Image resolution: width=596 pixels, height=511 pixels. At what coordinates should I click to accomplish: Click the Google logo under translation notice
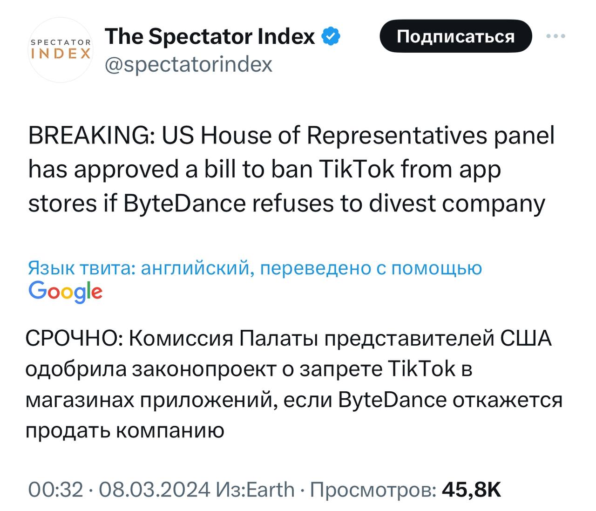point(65,292)
